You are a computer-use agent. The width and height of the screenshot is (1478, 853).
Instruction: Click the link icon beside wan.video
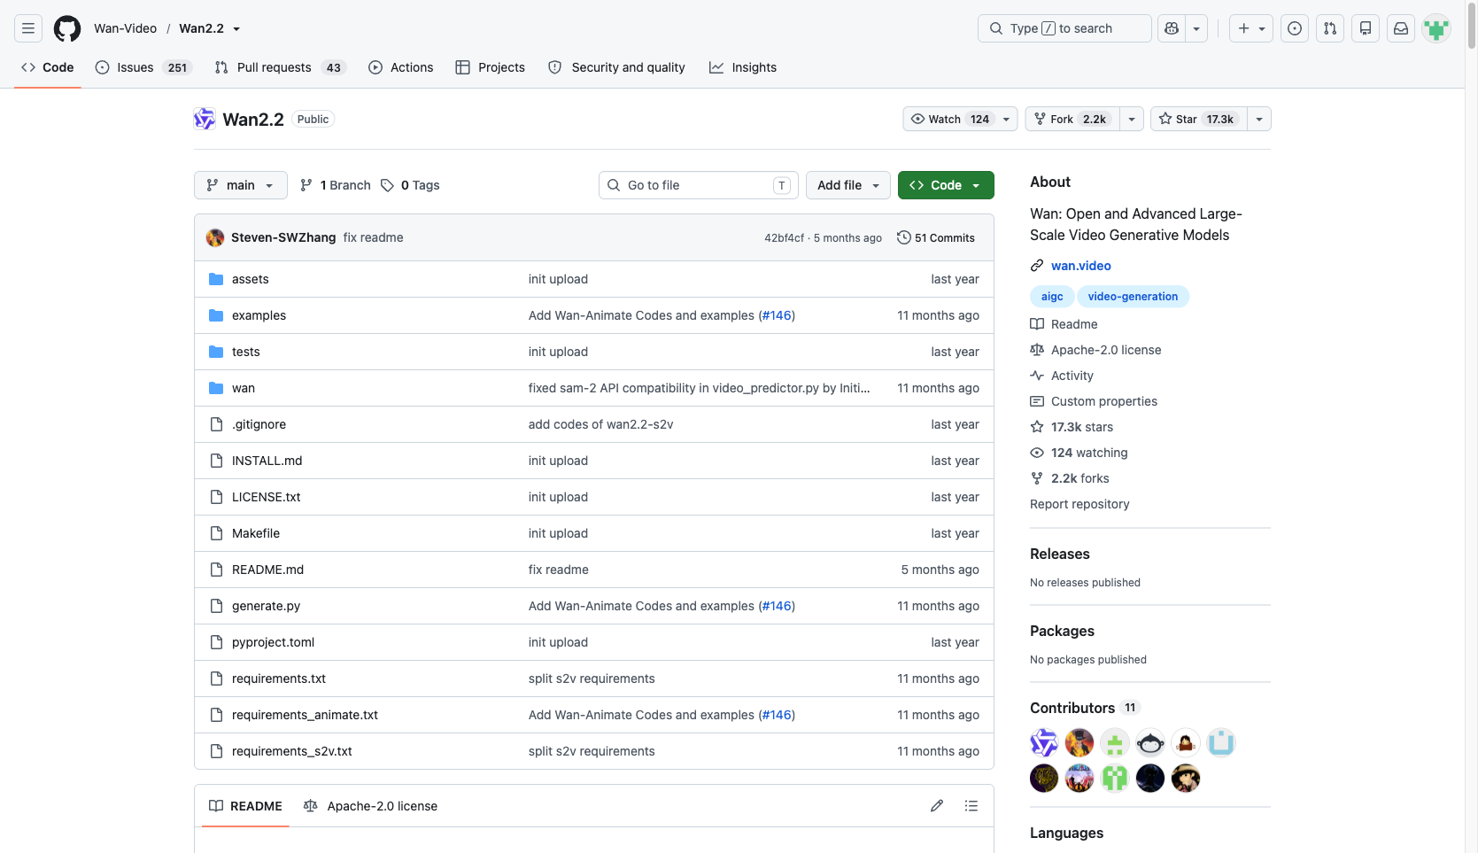pos(1037,266)
